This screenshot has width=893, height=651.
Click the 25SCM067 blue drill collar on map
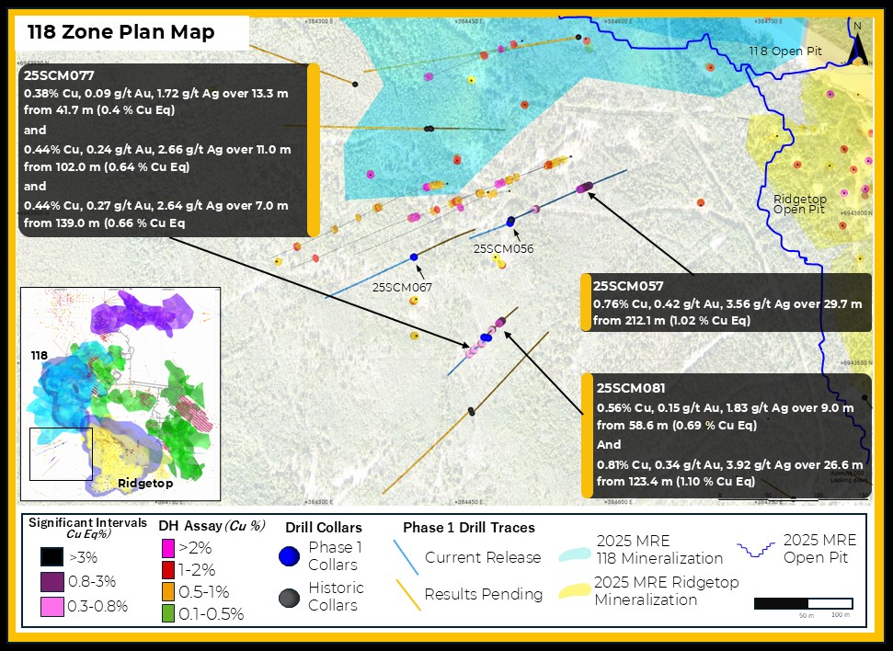point(414,257)
